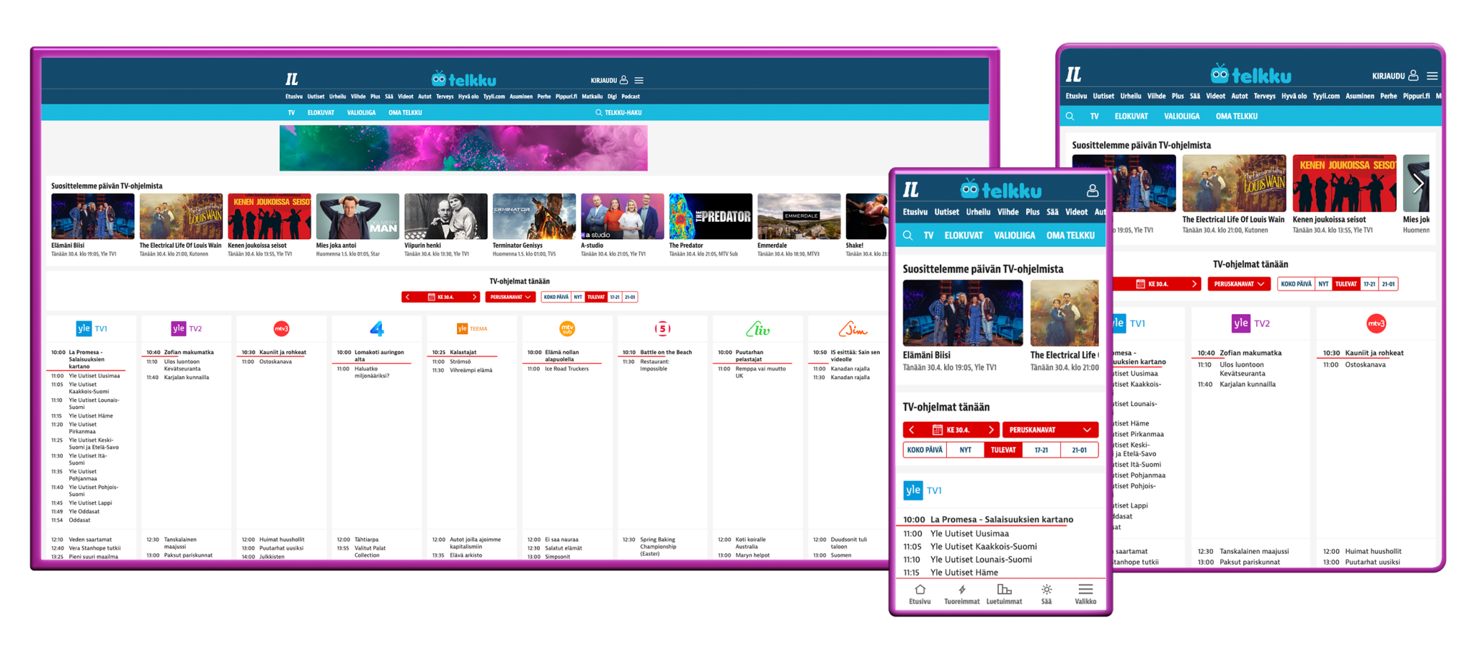
Task: Open the PERUSKANAVAT dropdown on desktop view
Action: (x=510, y=297)
